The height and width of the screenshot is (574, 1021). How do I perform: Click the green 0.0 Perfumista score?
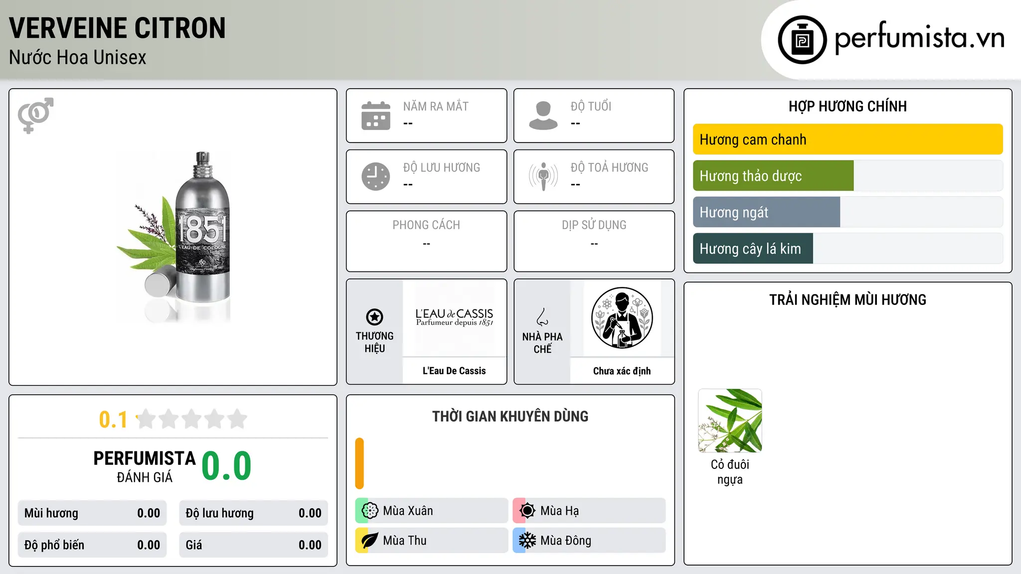click(x=226, y=466)
